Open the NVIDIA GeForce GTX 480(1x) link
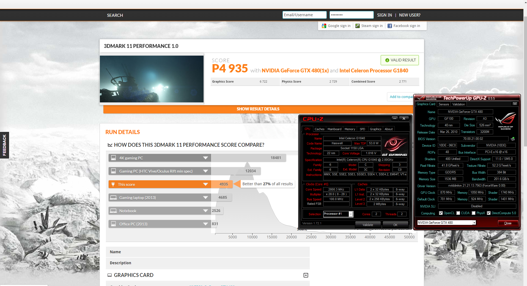527x286 pixels. point(295,70)
